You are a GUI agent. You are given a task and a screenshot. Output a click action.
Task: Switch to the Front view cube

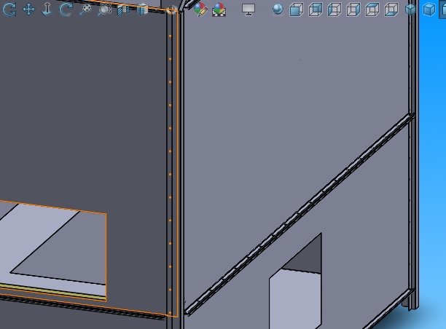pyautogui.click(x=297, y=9)
